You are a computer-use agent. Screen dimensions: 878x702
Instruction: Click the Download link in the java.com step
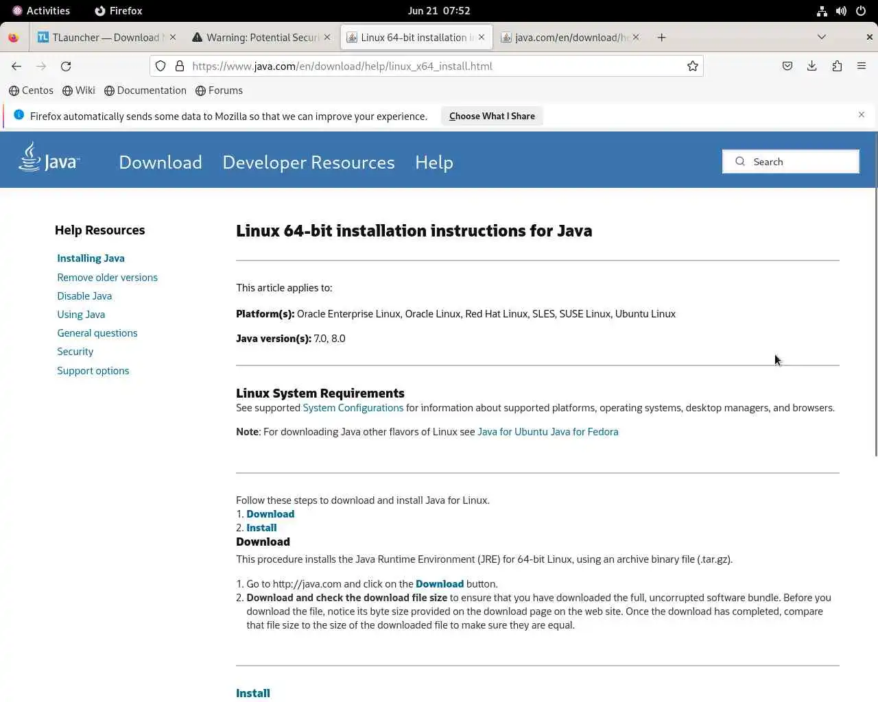click(x=440, y=584)
